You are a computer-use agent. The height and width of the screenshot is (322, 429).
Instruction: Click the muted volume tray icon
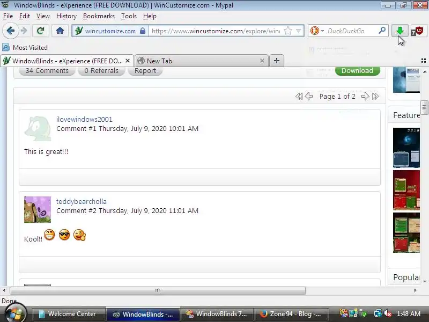(388, 313)
